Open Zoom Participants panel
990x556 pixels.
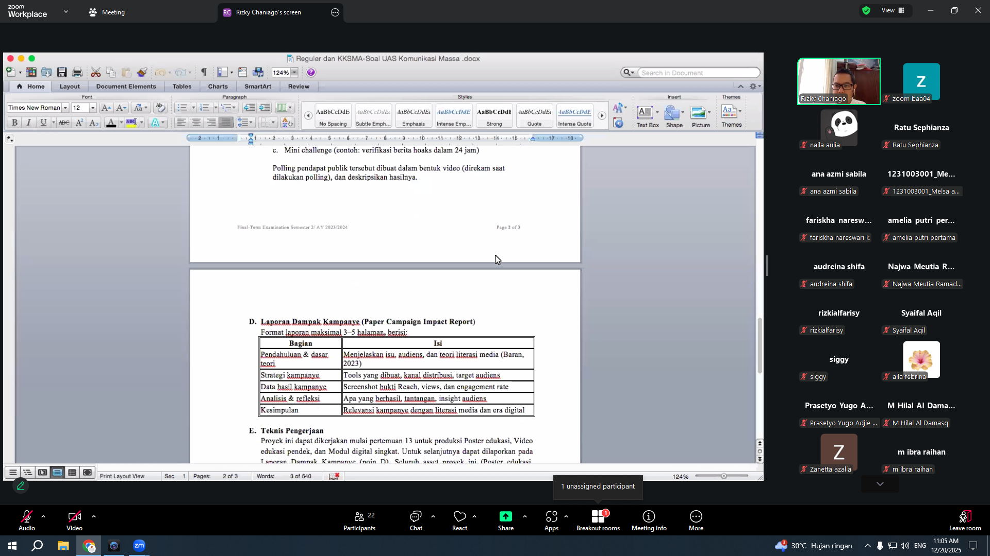359,520
